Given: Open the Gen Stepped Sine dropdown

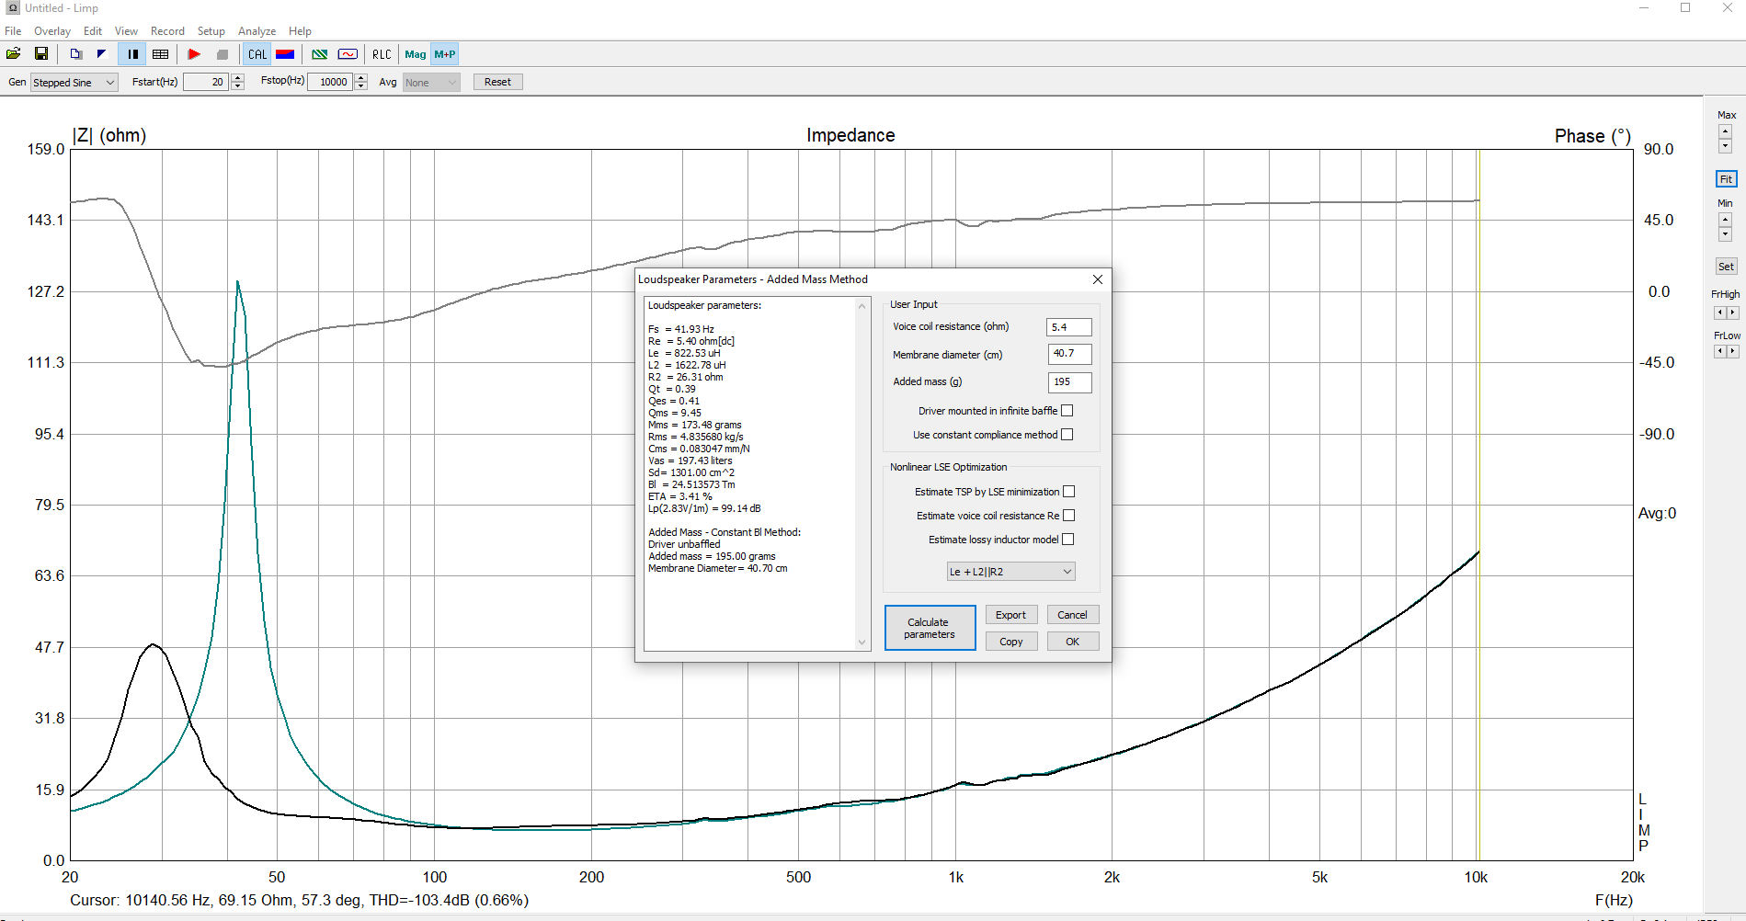Looking at the screenshot, I should [x=74, y=83].
